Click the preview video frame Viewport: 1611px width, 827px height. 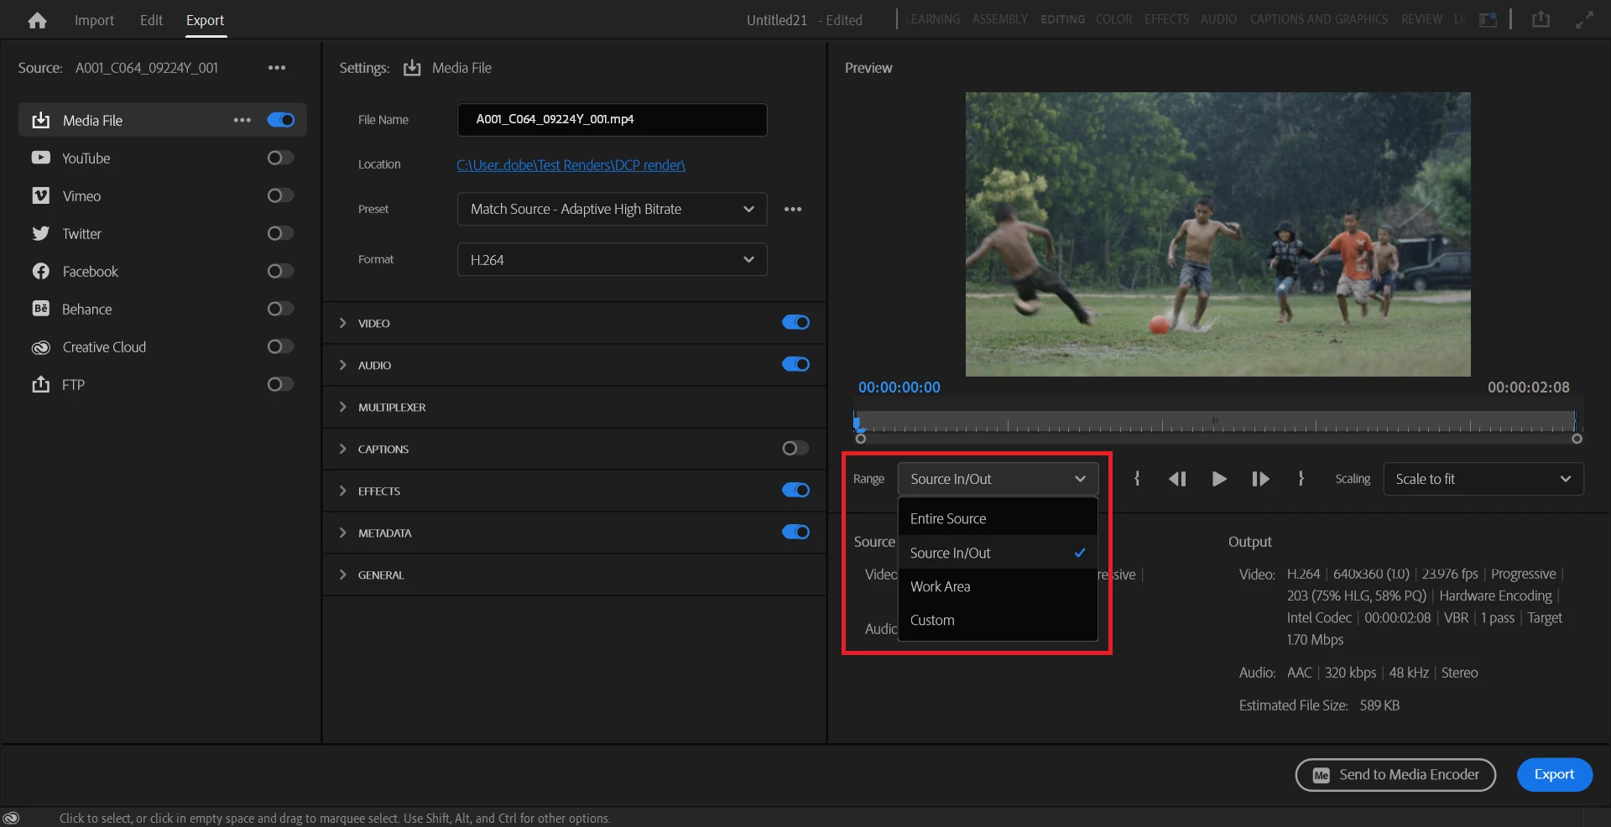click(x=1217, y=234)
